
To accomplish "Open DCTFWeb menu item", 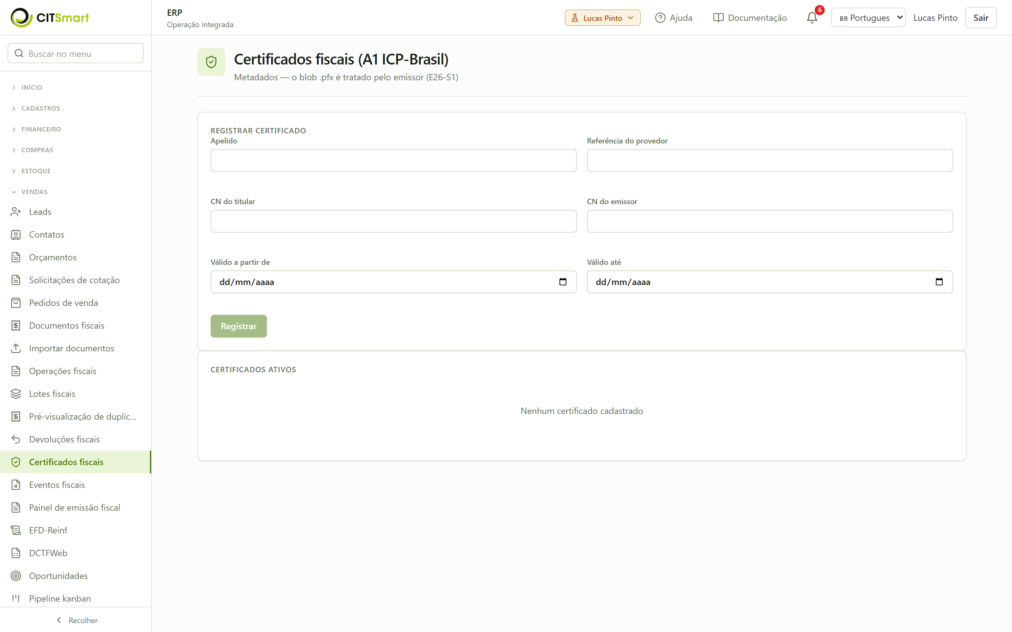I will coord(75,553).
